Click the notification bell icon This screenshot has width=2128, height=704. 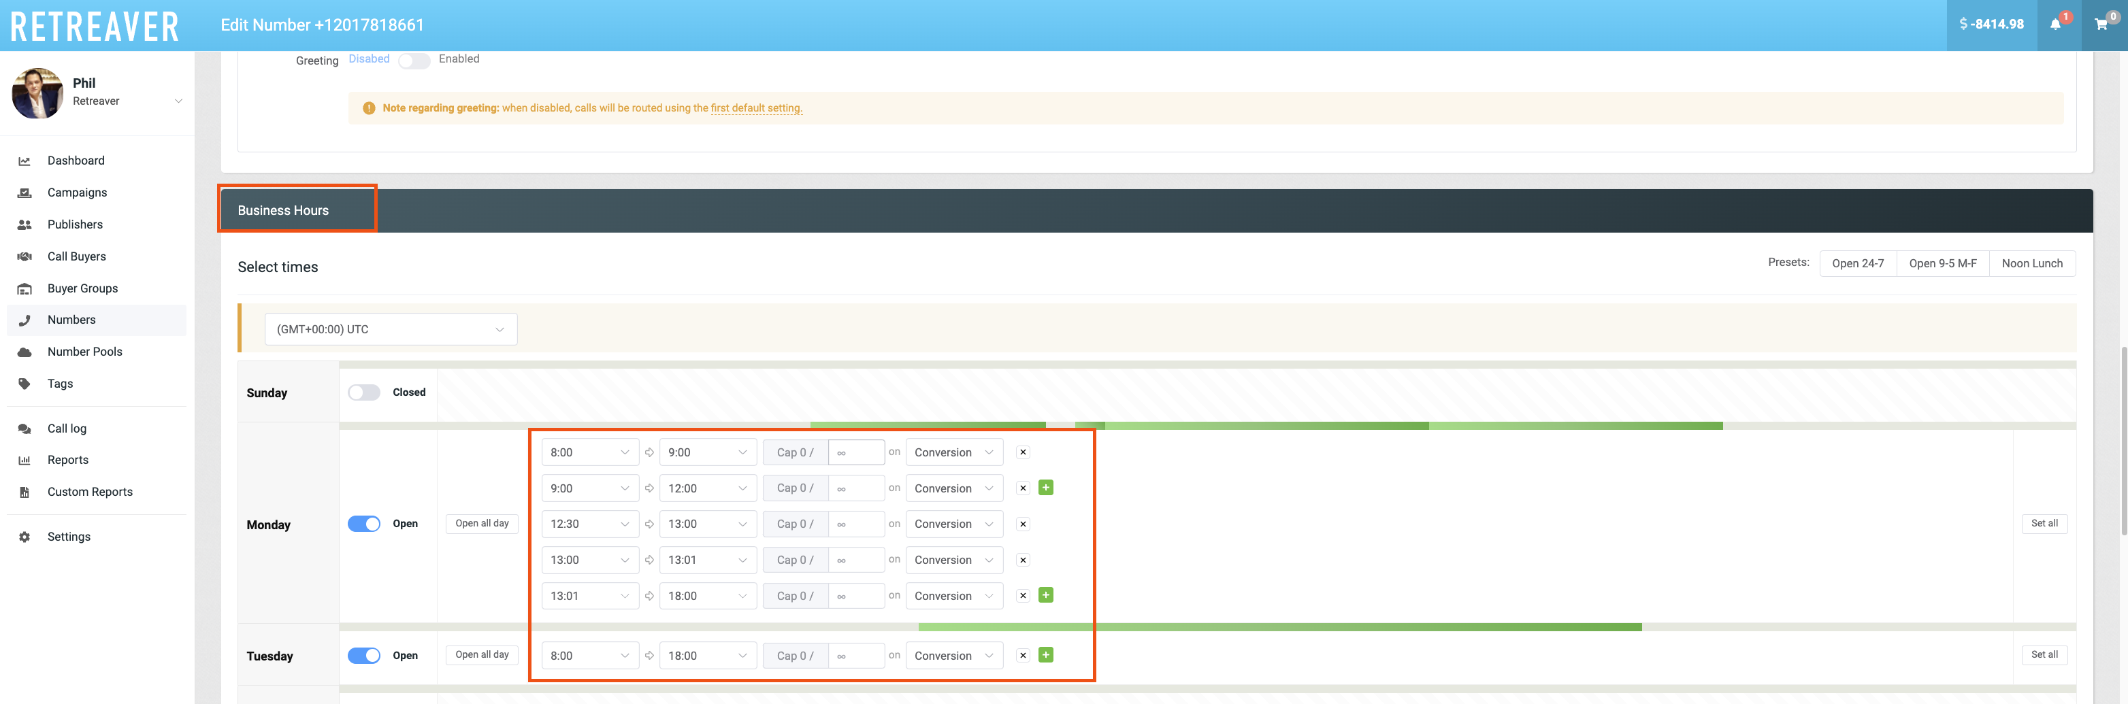(2055, 24)
